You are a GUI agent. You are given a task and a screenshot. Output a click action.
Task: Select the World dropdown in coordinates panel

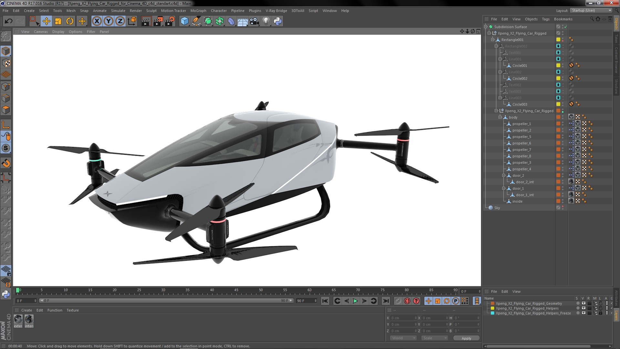tap(402, 338)
